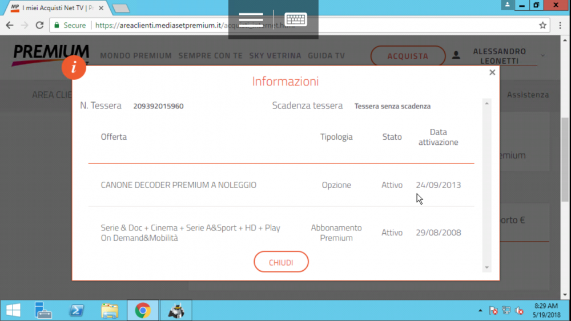Click the ACQUISTA button
This screenshot has height=321, width=571.
coord(408,56)
